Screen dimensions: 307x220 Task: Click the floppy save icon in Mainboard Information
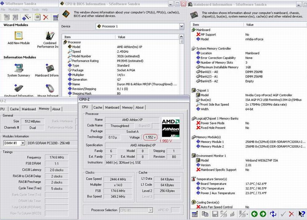click(x=215, y=214)
